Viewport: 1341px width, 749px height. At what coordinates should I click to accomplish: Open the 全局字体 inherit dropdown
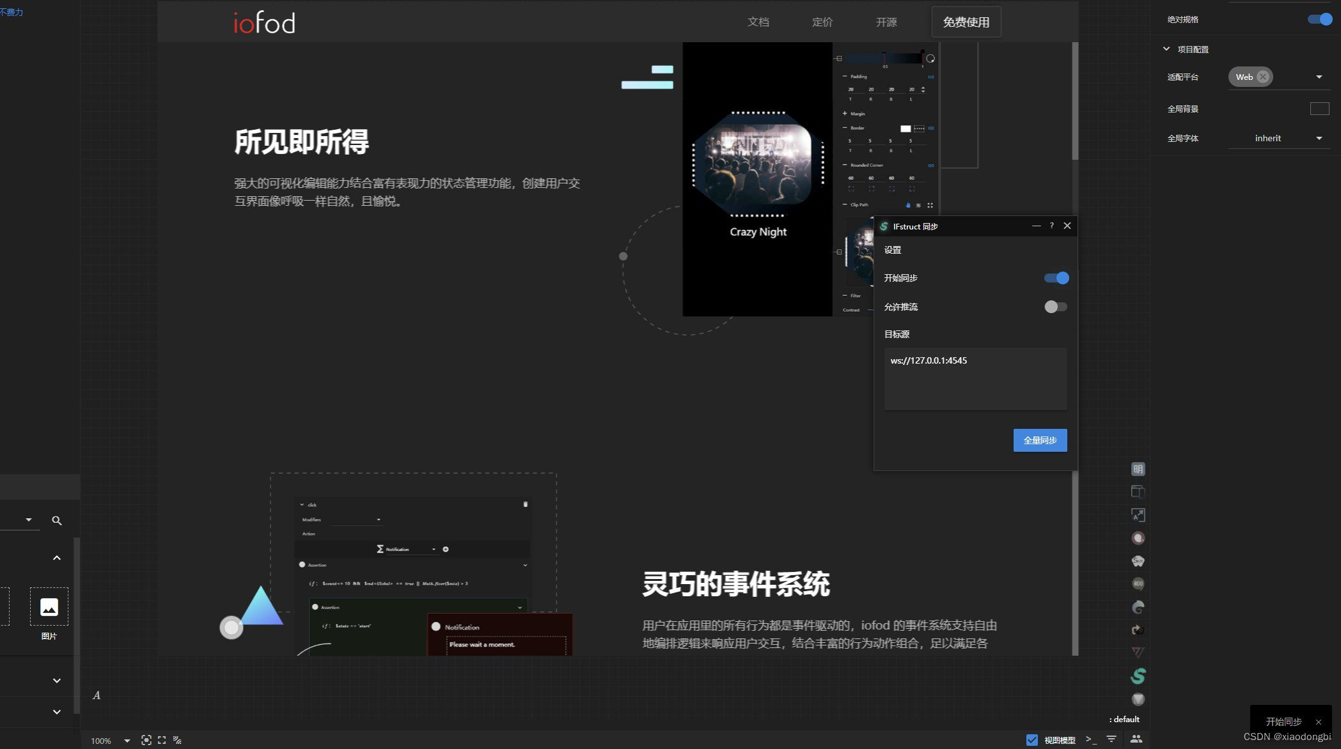point(1280,139)
